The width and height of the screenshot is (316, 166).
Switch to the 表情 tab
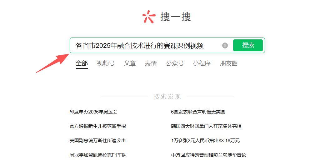(151, 63)
